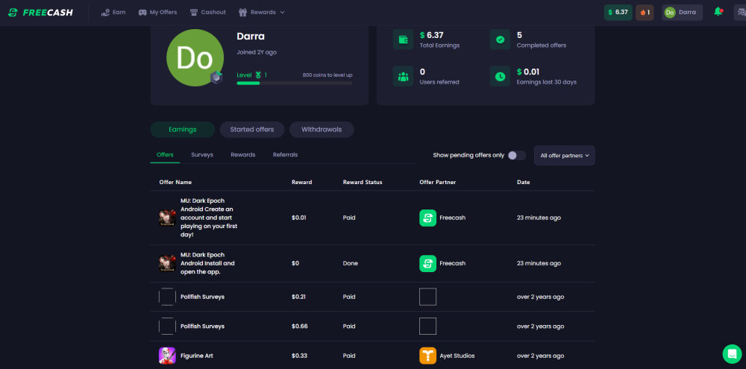This screenshot has height=369, width=746.
Task: Open the Darra account menu
Action: click(682, 13)
